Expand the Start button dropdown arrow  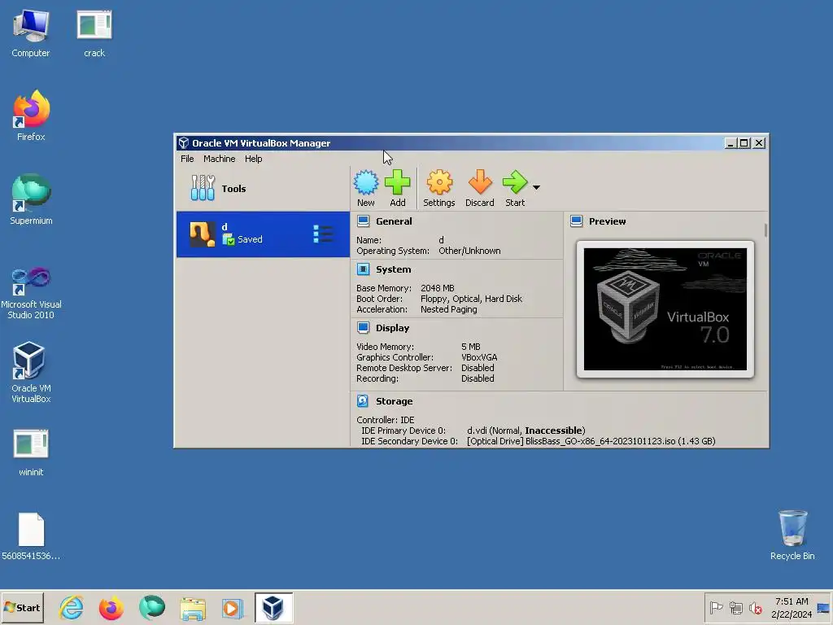click(x=536, y=188)
